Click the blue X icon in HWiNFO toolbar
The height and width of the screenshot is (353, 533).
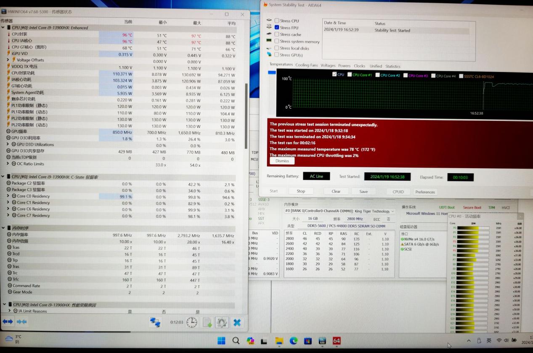coord(237,322)
